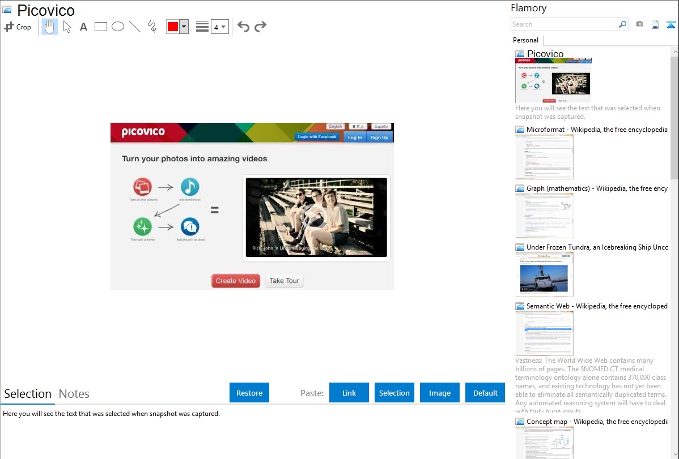Select the 'Semantic Web - Wikipedia' snapshot title

tap(597, 306)
